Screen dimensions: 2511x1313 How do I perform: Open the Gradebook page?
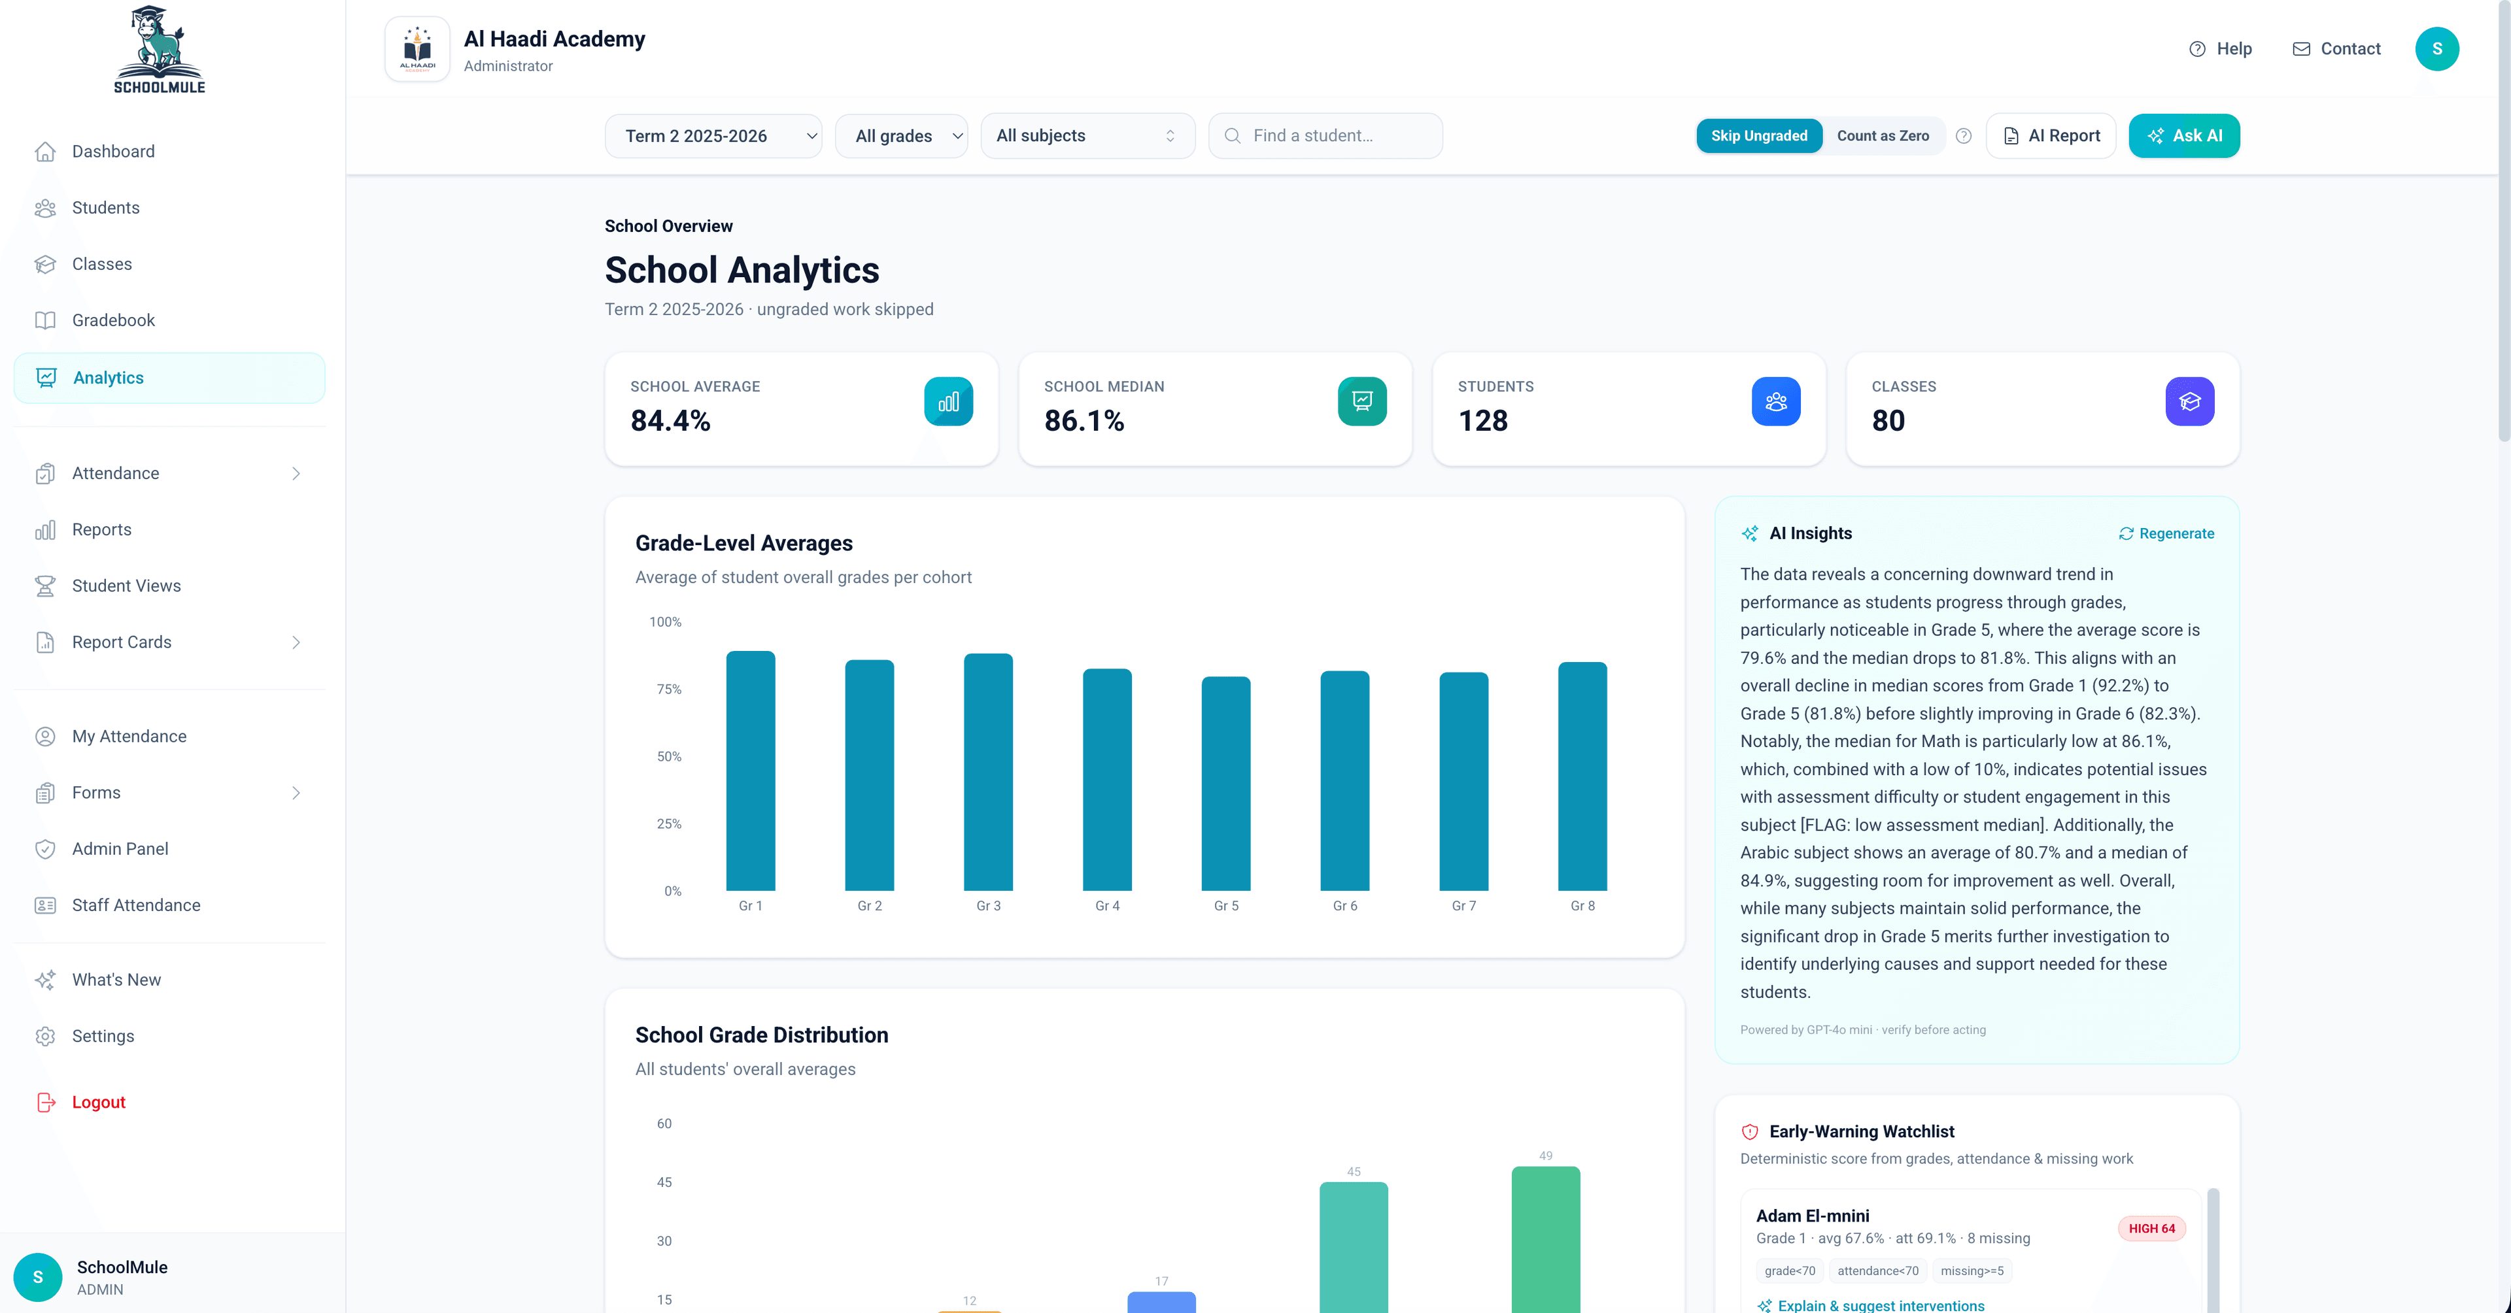(x=169, y=320)
